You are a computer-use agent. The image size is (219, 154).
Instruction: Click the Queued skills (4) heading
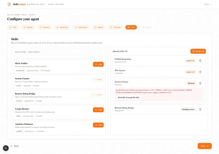pyautogui.click(x=120, y=51)
